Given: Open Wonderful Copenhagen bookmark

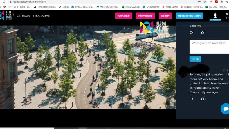Looking at the screenshot, I should click(x=107, y=7).
